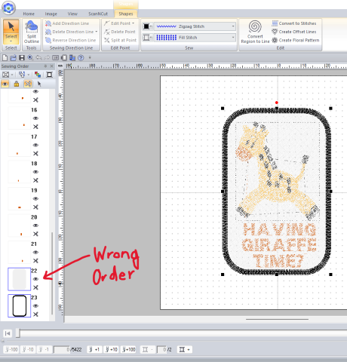This screenshot has height=362, width=347.
Task: Click the frame view icon in Sewing Order
Action: click(6, 75)
